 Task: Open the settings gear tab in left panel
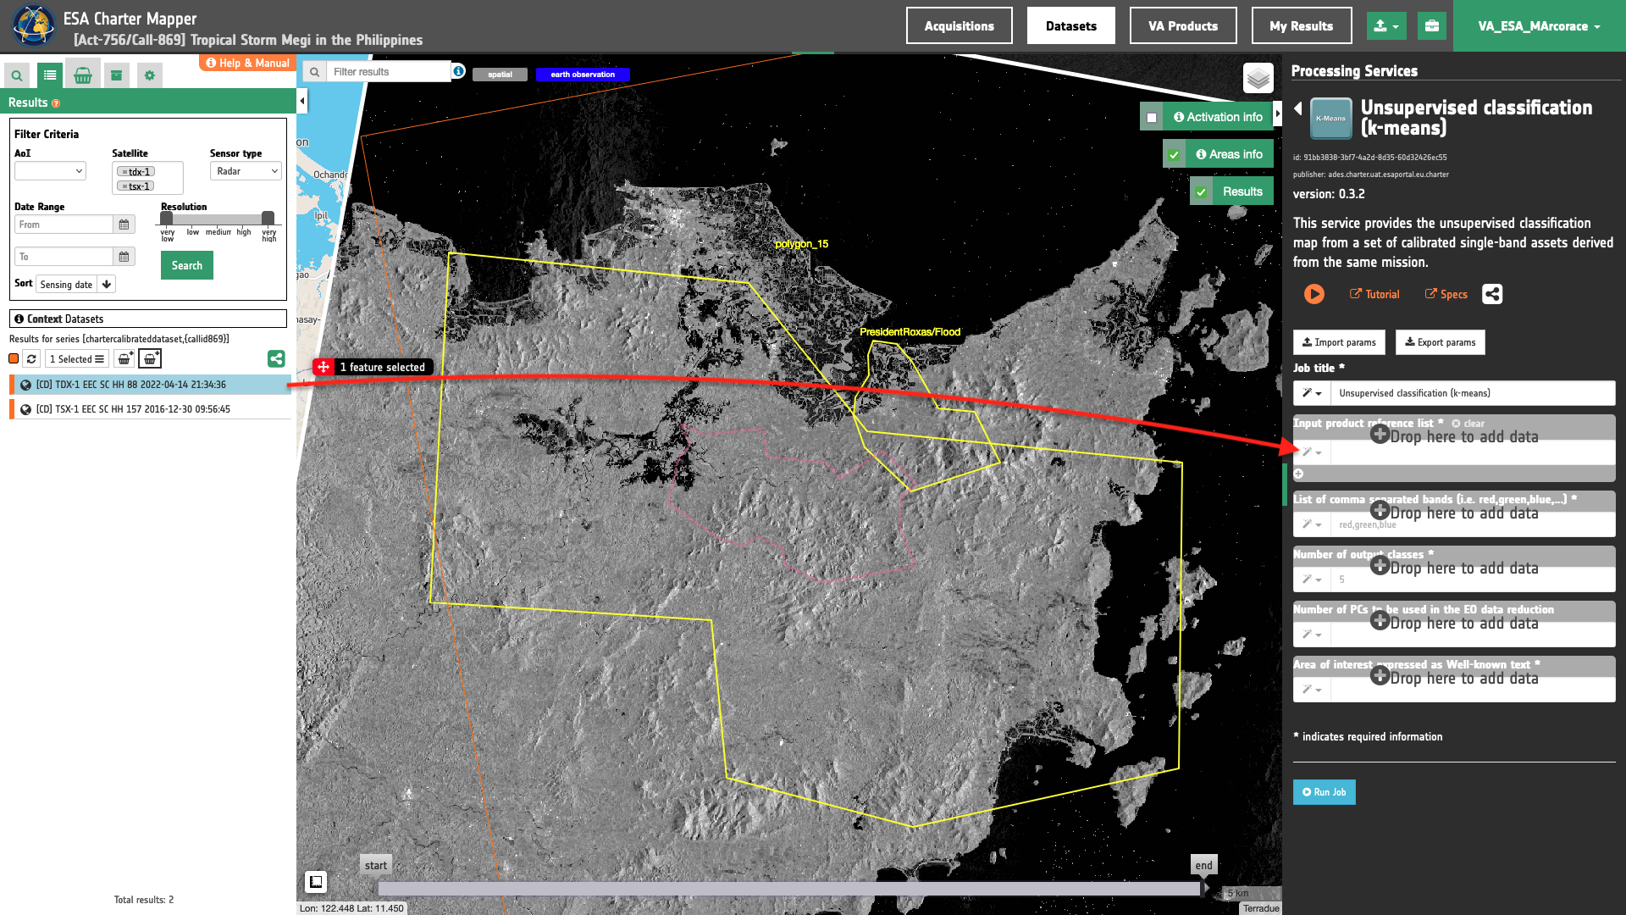coord(150,75)
